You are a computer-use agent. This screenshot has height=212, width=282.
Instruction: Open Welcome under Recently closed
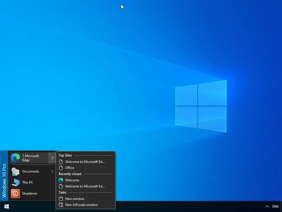pos(86,180)
